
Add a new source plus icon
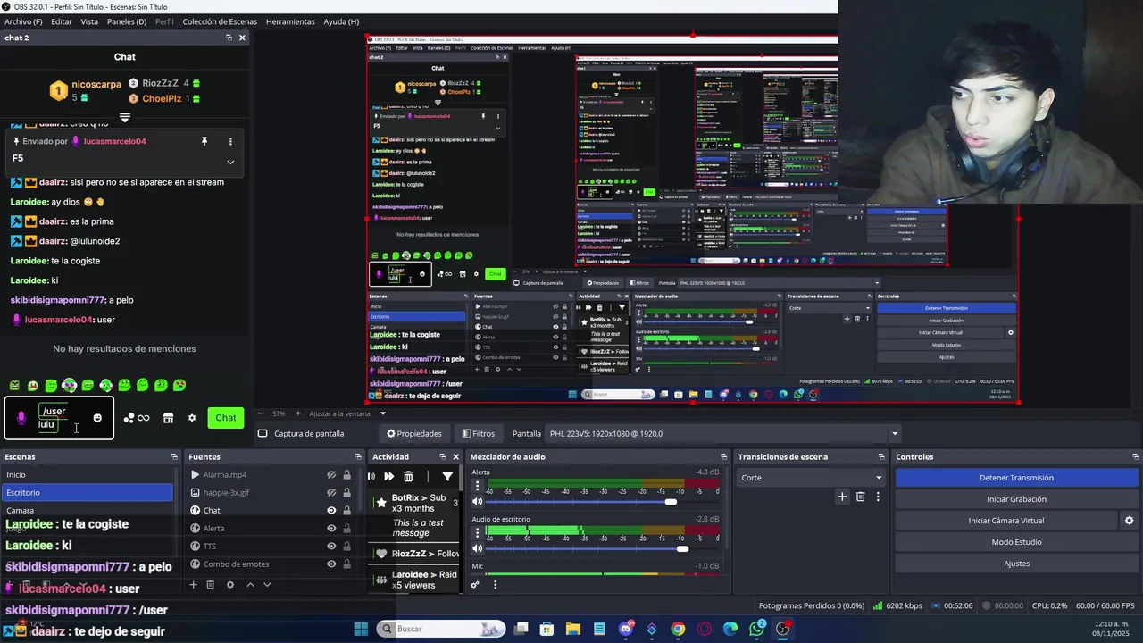click(193, 585)
